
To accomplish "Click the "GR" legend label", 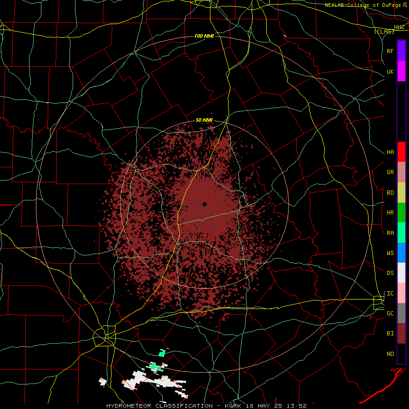I will coord(390,172).
